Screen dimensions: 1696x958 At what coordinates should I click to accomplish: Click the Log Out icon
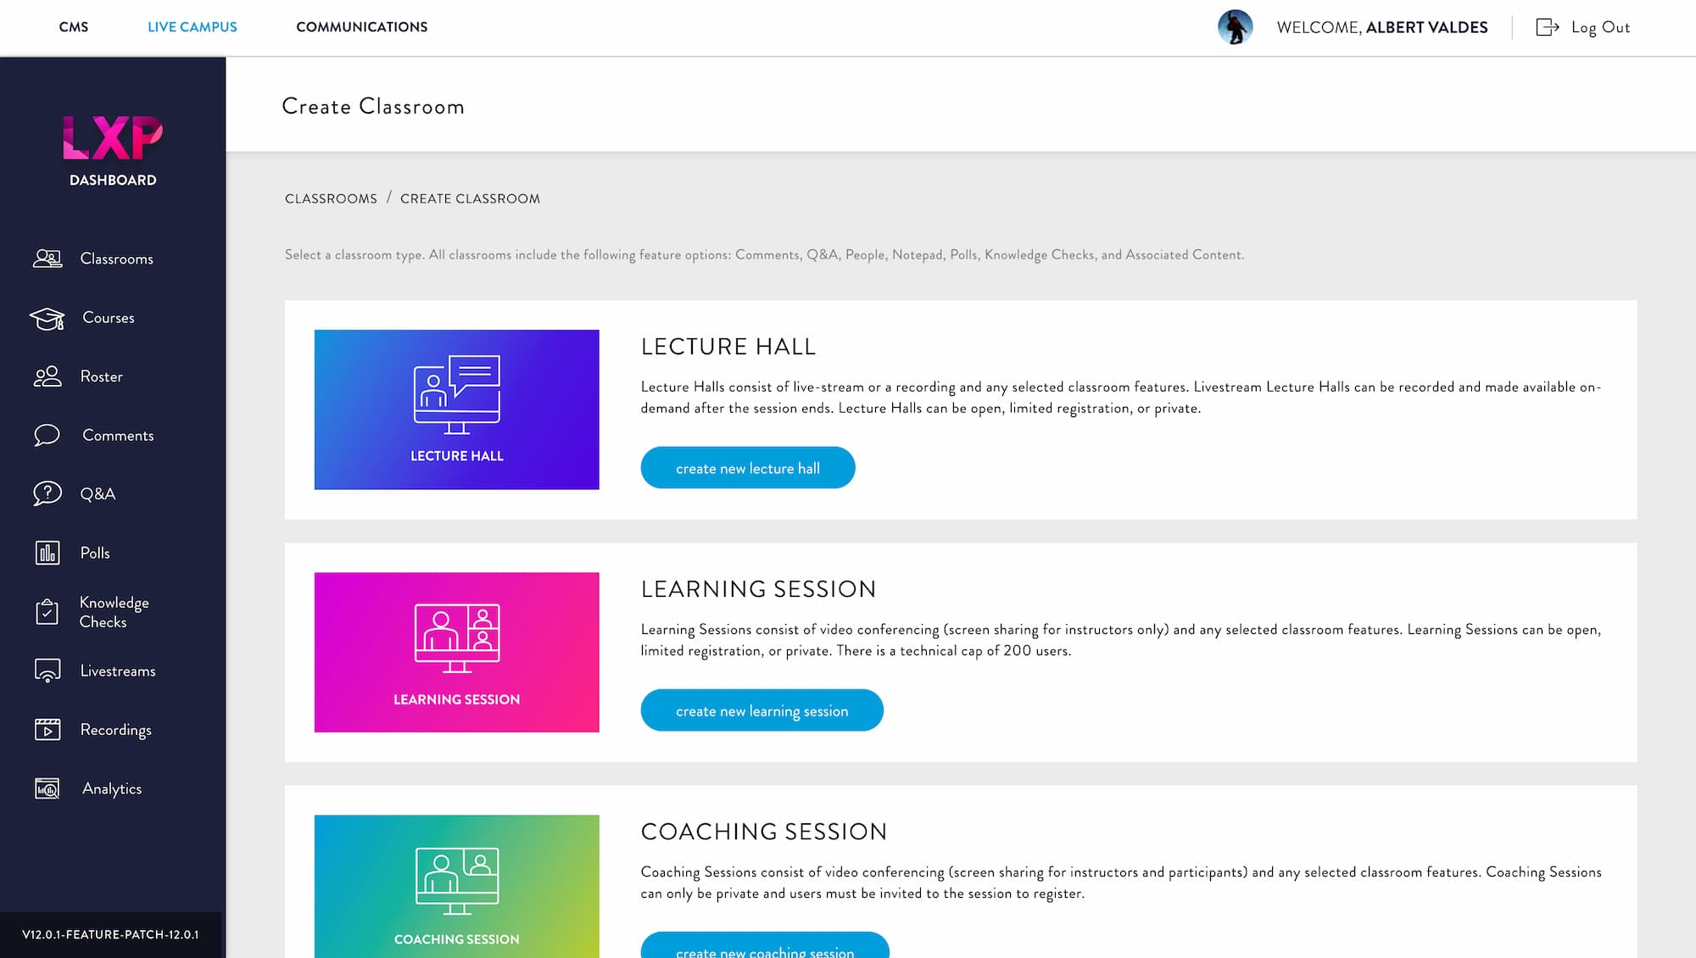point(1547,27)
